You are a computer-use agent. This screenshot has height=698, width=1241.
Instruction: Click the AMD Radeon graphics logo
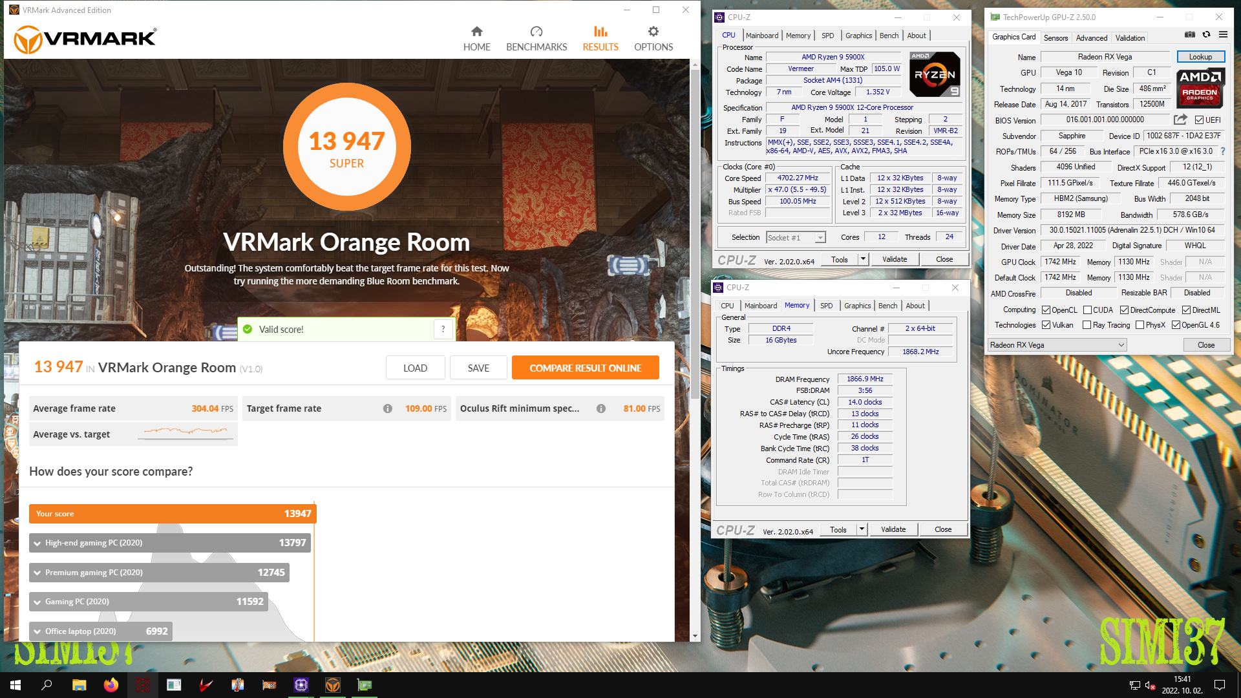tap(1200, 87)
